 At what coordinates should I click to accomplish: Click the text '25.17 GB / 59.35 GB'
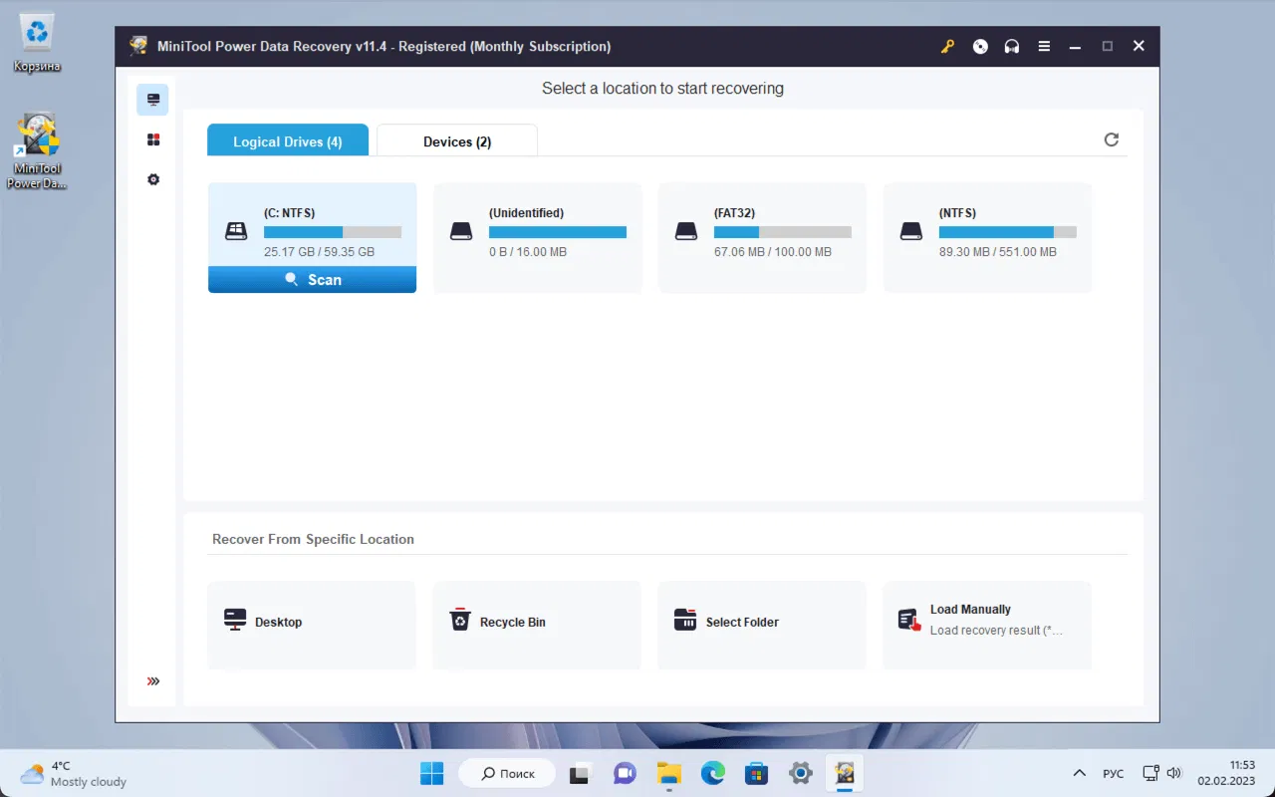click(320, 252)
